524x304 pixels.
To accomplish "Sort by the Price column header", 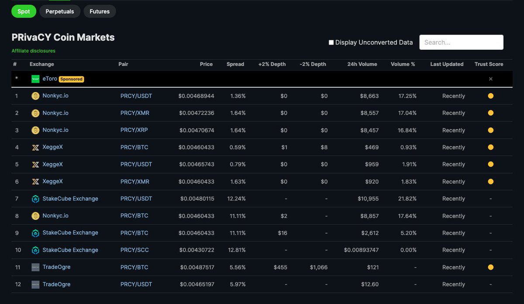I will (x=206, y=64).
